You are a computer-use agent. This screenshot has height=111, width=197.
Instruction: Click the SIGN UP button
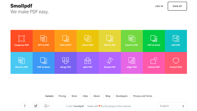[x=177, y=6]
